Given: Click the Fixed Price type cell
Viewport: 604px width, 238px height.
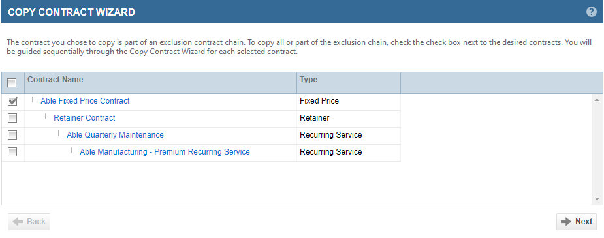Looking at the screenshot, I should (349, 101).
